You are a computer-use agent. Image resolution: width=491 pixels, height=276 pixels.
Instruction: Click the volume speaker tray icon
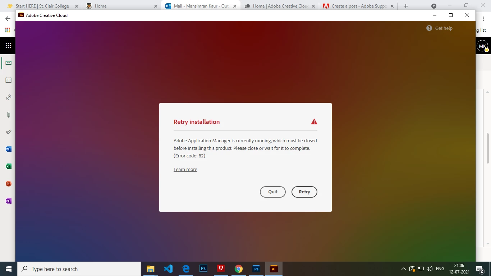(429, 269)
